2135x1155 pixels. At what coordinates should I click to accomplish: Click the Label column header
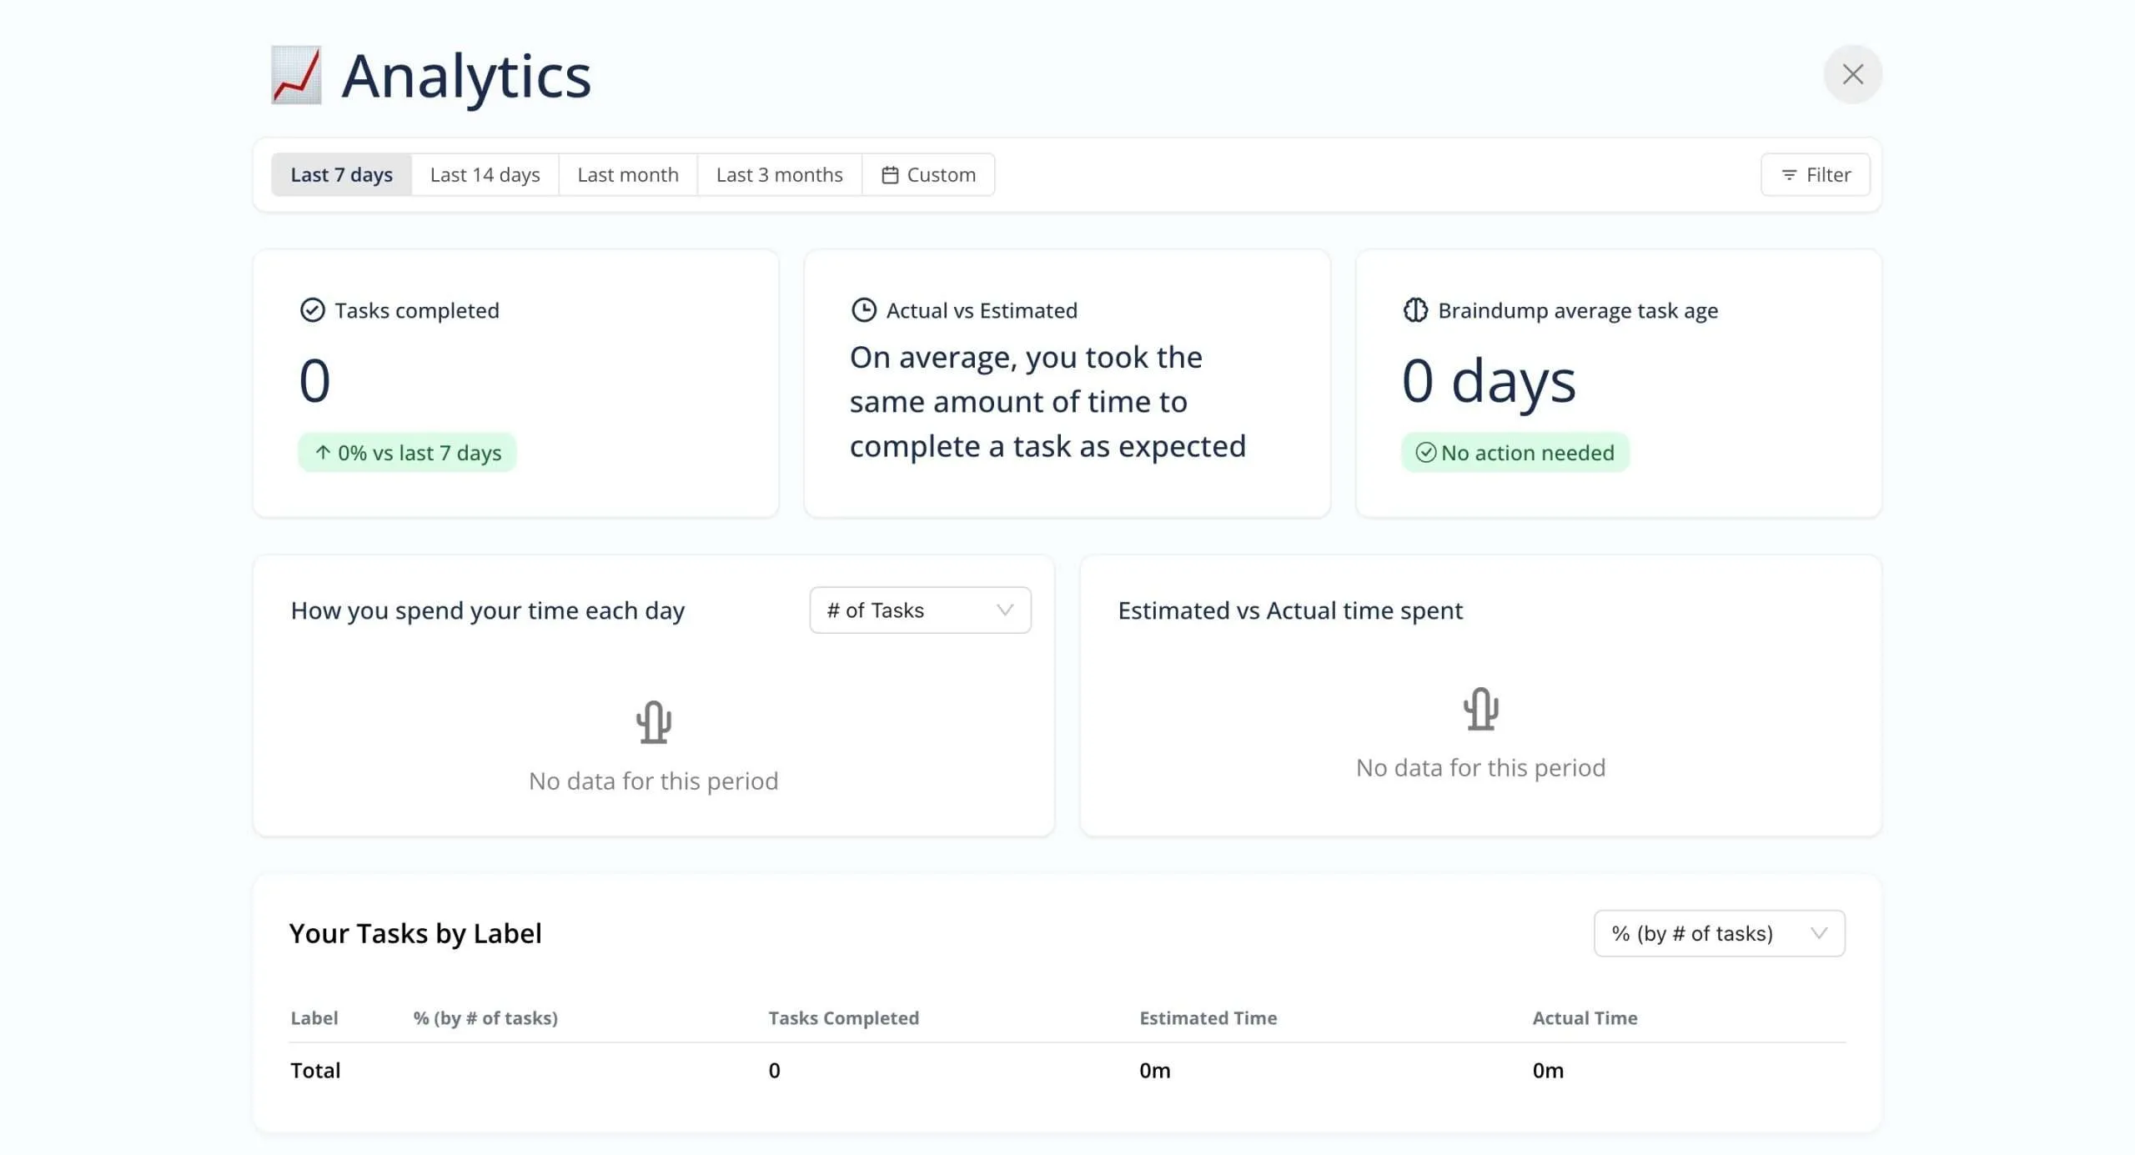click(x=314, y=1017)
